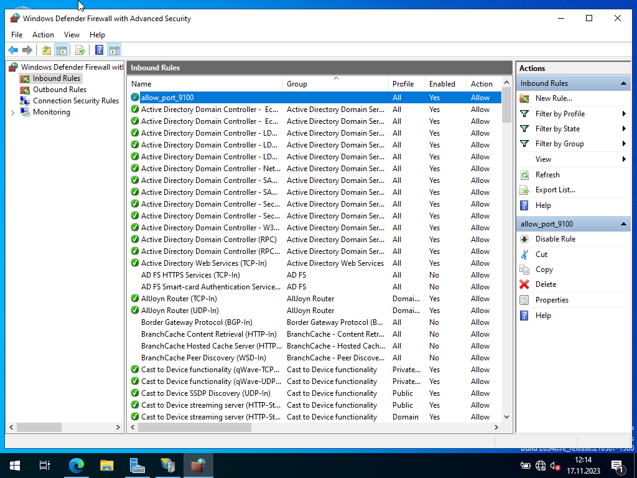637x478 pixels.
Task: Select Outbound Rules in the console tree
Action: pos(59,90)
